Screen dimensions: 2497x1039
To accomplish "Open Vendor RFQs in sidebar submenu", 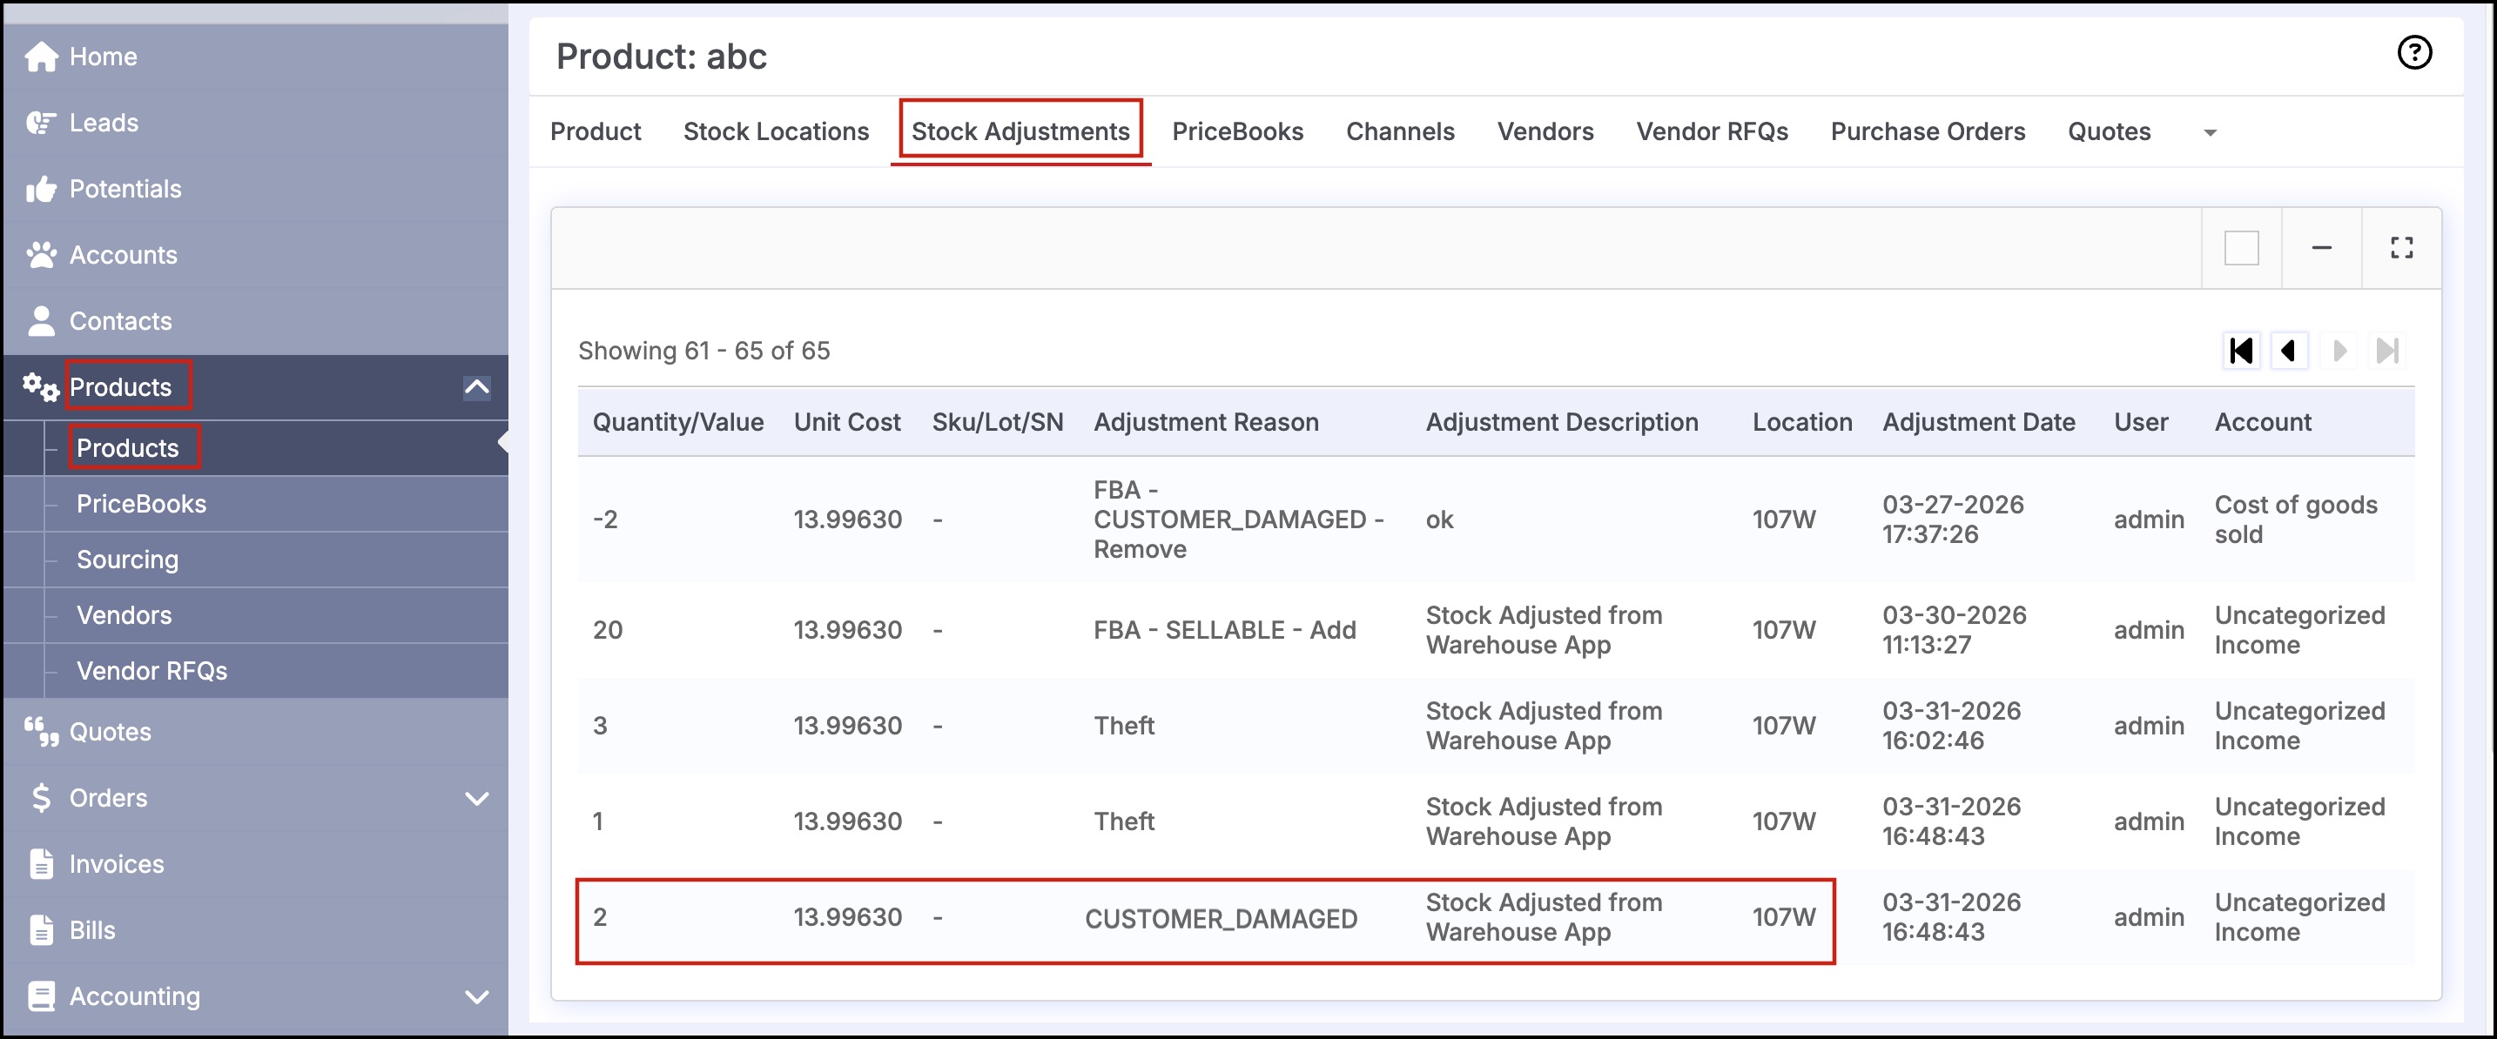I will click(x=151, y=671).
